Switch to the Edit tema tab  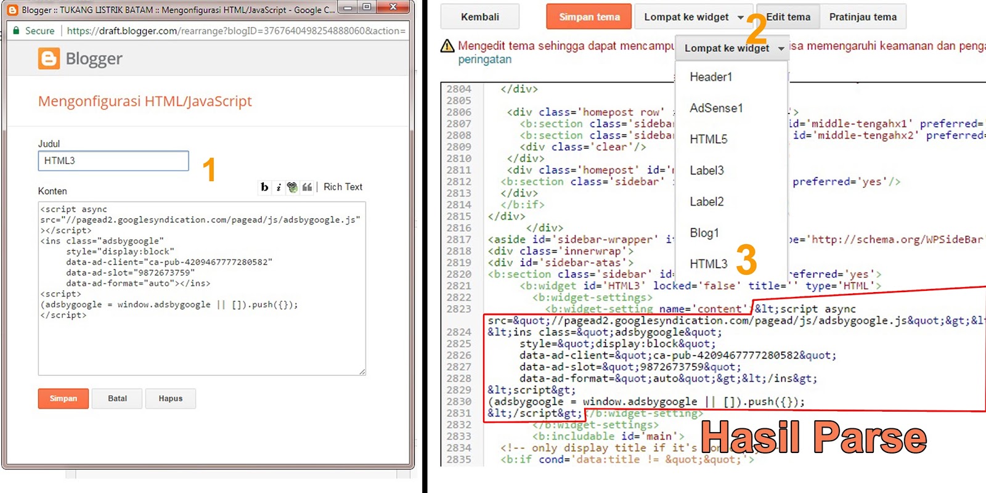click(788, 17)
